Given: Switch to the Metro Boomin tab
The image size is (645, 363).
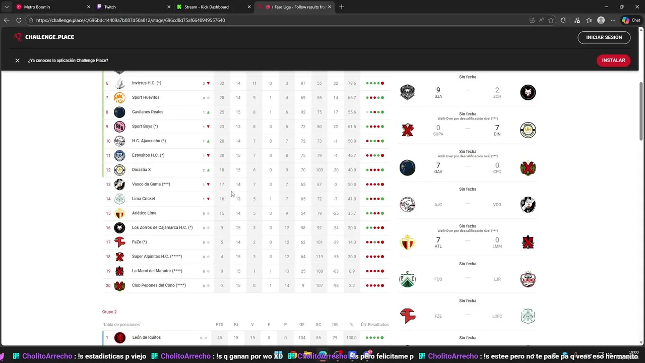Looking at the screenshot, I should [52, 7].
